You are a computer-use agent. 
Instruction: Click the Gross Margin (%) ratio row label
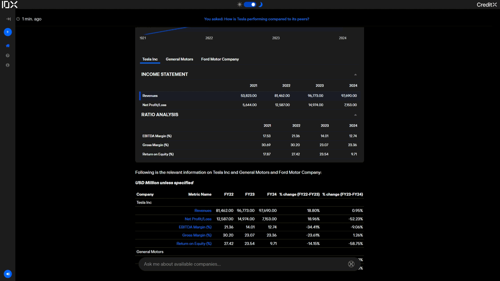tap(155, 145)
